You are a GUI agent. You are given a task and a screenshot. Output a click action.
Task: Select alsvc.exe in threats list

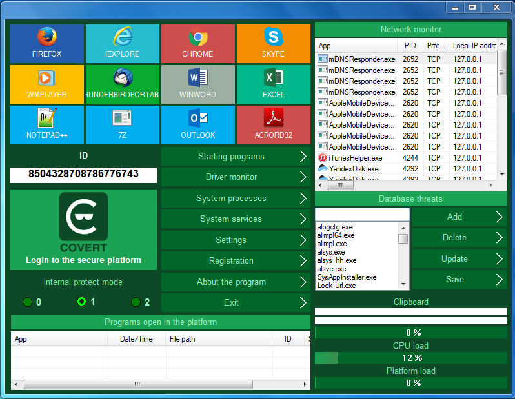(332, 269)
